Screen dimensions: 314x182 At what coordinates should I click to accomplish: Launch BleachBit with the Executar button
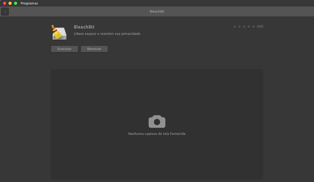[64, 49]
